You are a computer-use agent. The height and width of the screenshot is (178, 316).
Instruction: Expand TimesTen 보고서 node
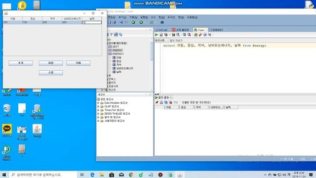[x=98, y=110]
